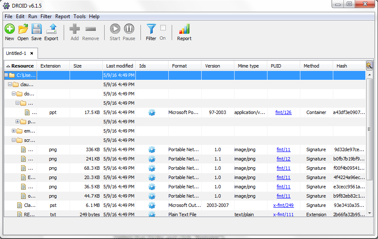
Task: Close the Untitled-1 tab with the x
Action: [x=32, y=53]
